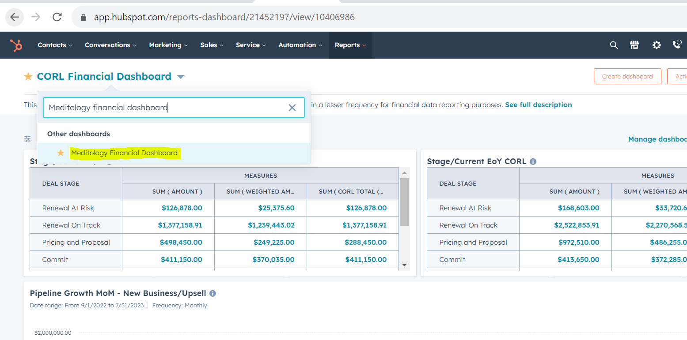Click the HubSpot sprocket logo

point(16,45)
